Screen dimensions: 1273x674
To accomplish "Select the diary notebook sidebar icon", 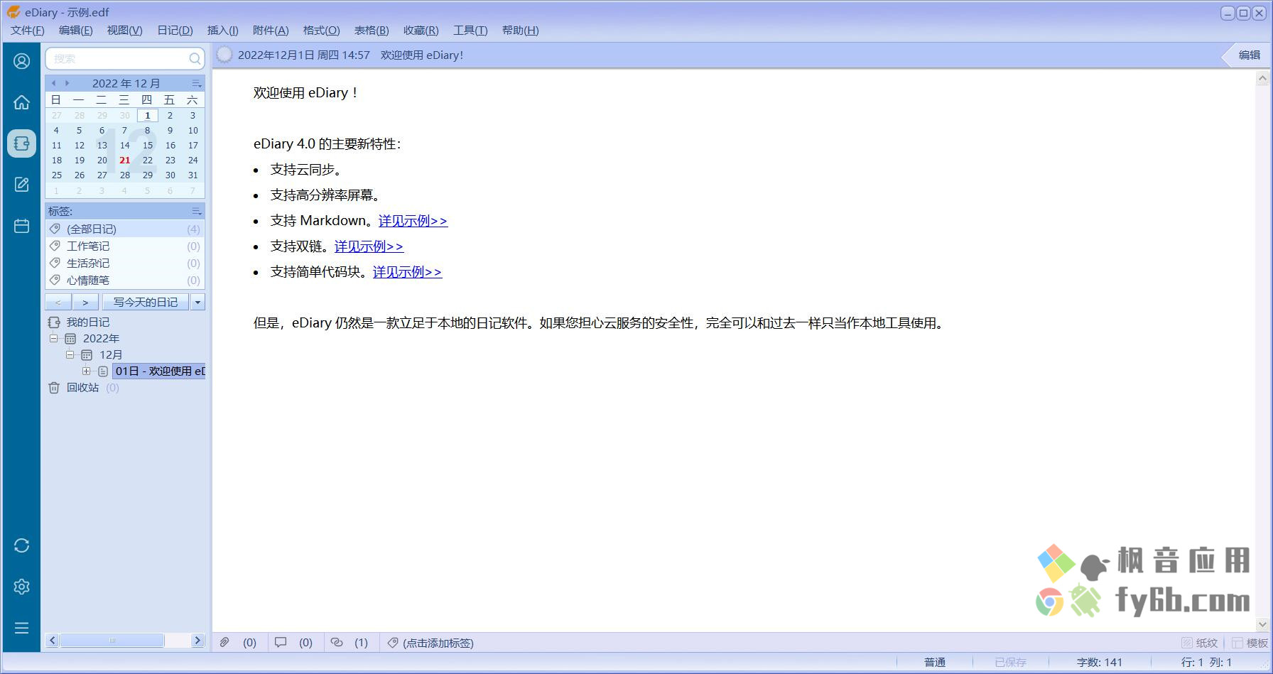I will [22, 143].
